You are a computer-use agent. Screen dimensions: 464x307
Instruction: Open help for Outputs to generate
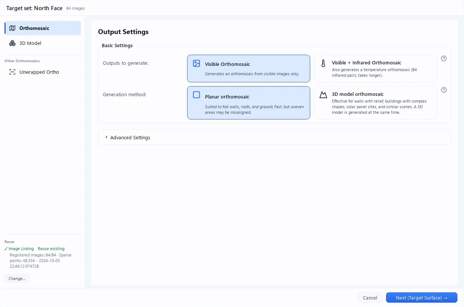point(444,58)
